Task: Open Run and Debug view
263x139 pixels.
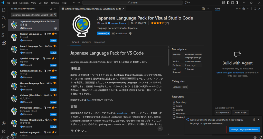Action: (4, 35)
